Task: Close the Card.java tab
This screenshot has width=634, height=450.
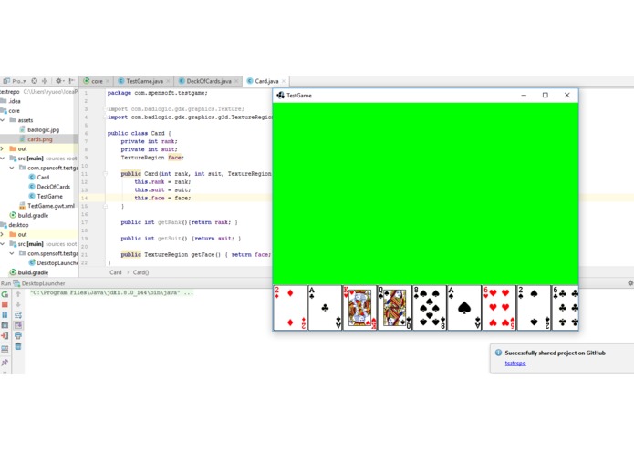Action: coord(284,81)
